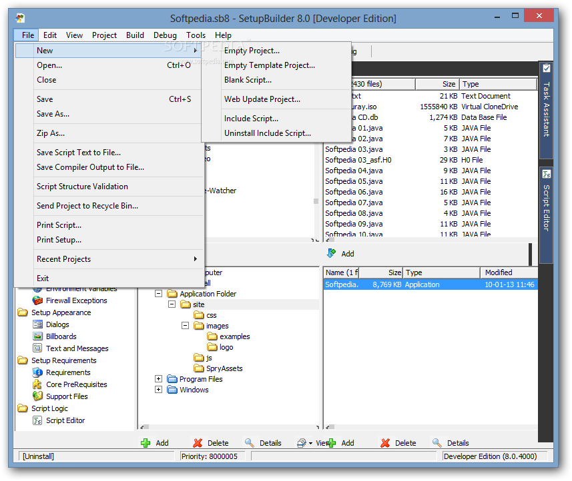The height and width of the screenshot is (481, 572).
Task: Expand the Windows folder node
Action: click(x=158, y=390)
